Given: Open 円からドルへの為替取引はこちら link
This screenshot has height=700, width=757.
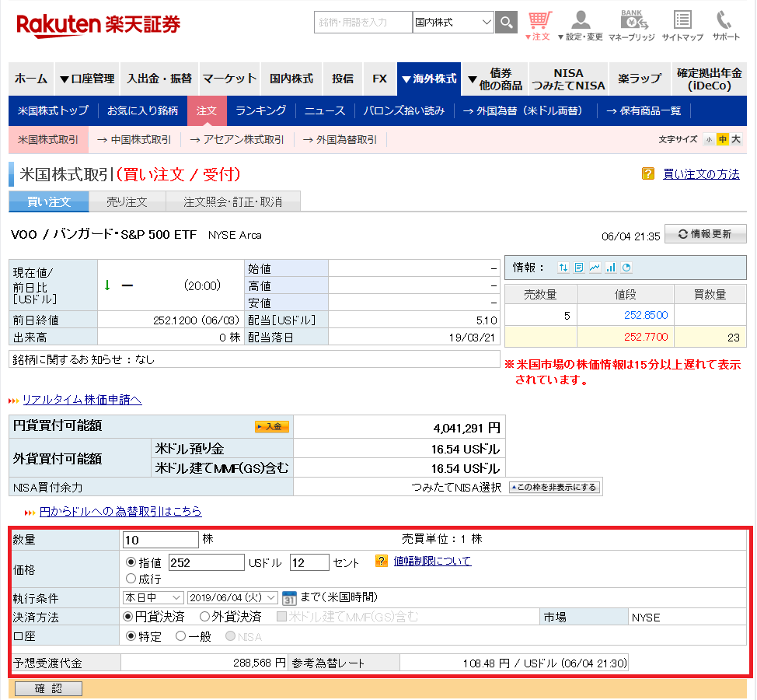Looking at the screenshot, I should pyautogui.click(x=120, y=512).
